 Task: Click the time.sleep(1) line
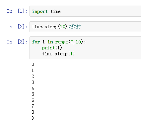pos(58,54)
